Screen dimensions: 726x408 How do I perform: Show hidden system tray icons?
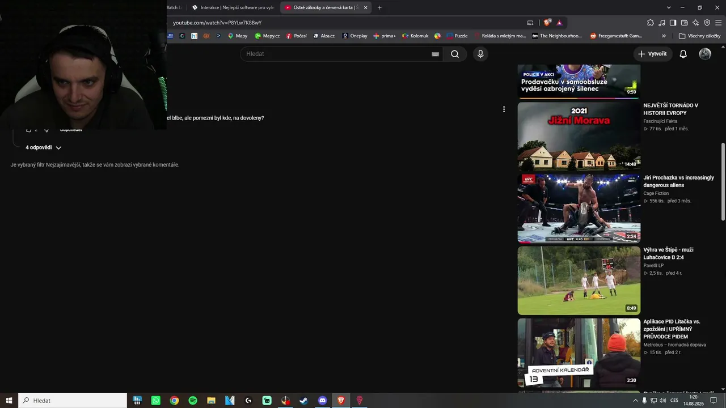(x=635, y=400)
